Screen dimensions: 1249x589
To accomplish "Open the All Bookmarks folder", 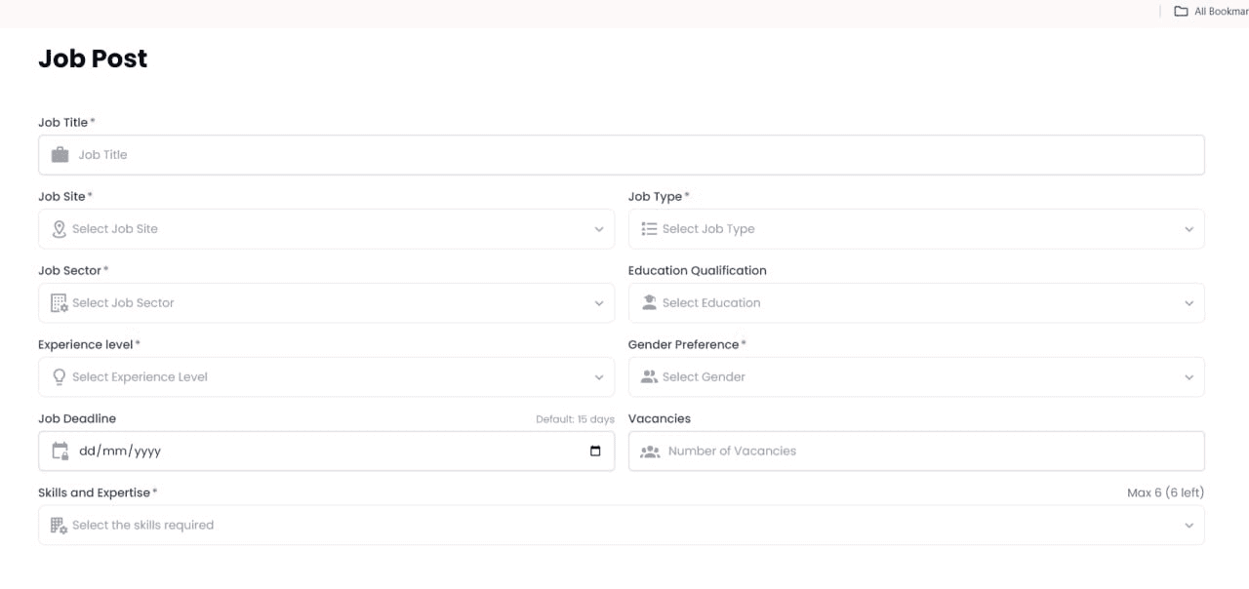I will tap(1211, 12).
